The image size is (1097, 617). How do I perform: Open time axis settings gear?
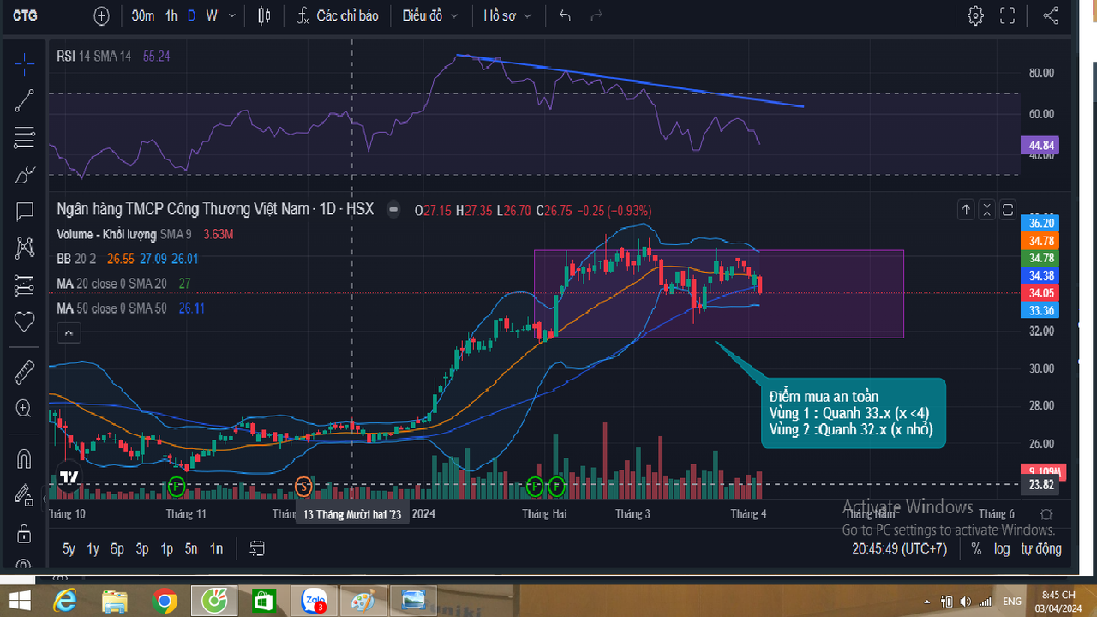click(x=1046, y=514)
